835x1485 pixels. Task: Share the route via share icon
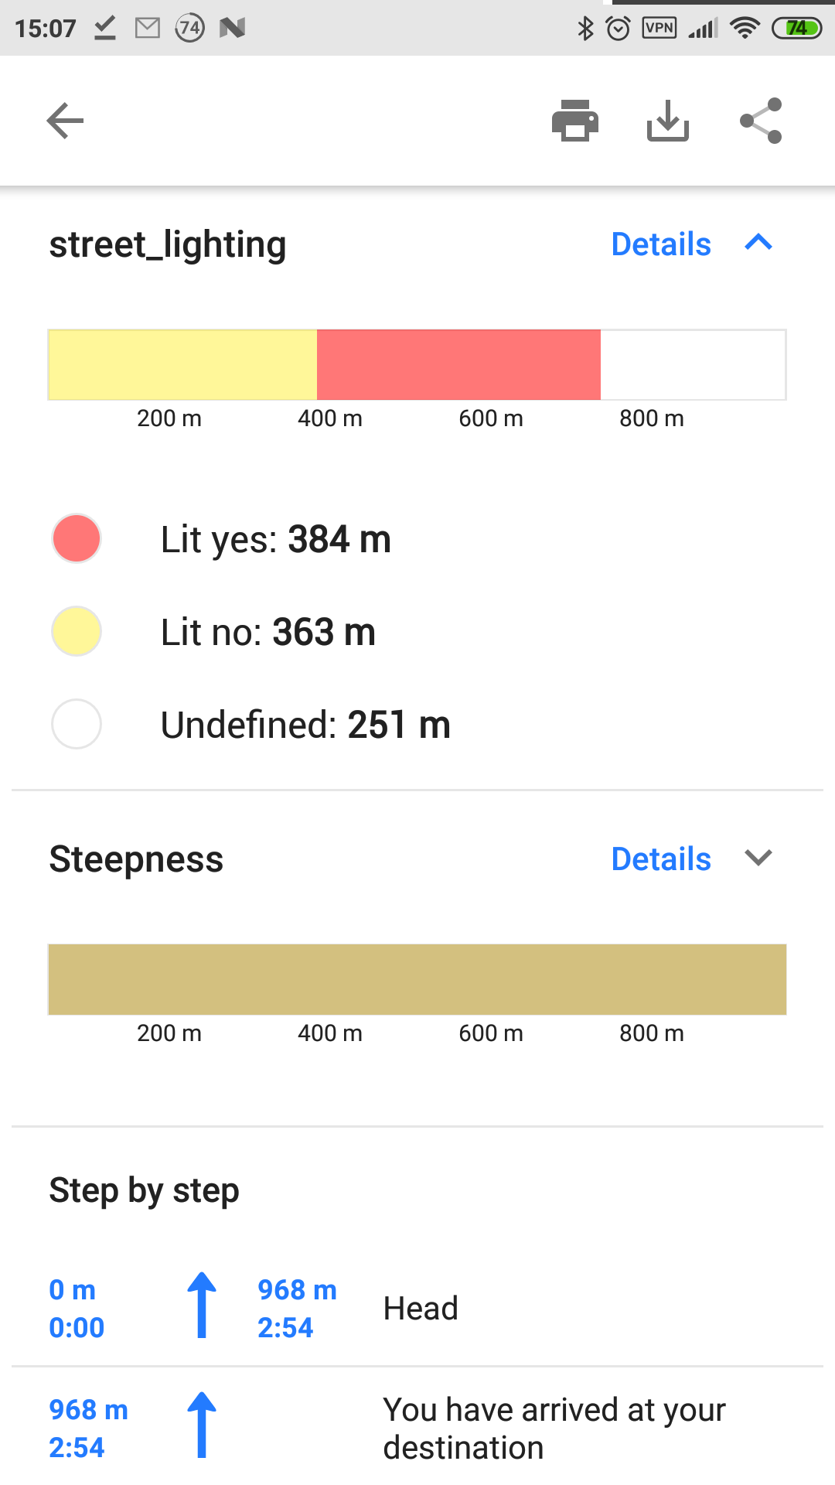(x=761, y=121)
